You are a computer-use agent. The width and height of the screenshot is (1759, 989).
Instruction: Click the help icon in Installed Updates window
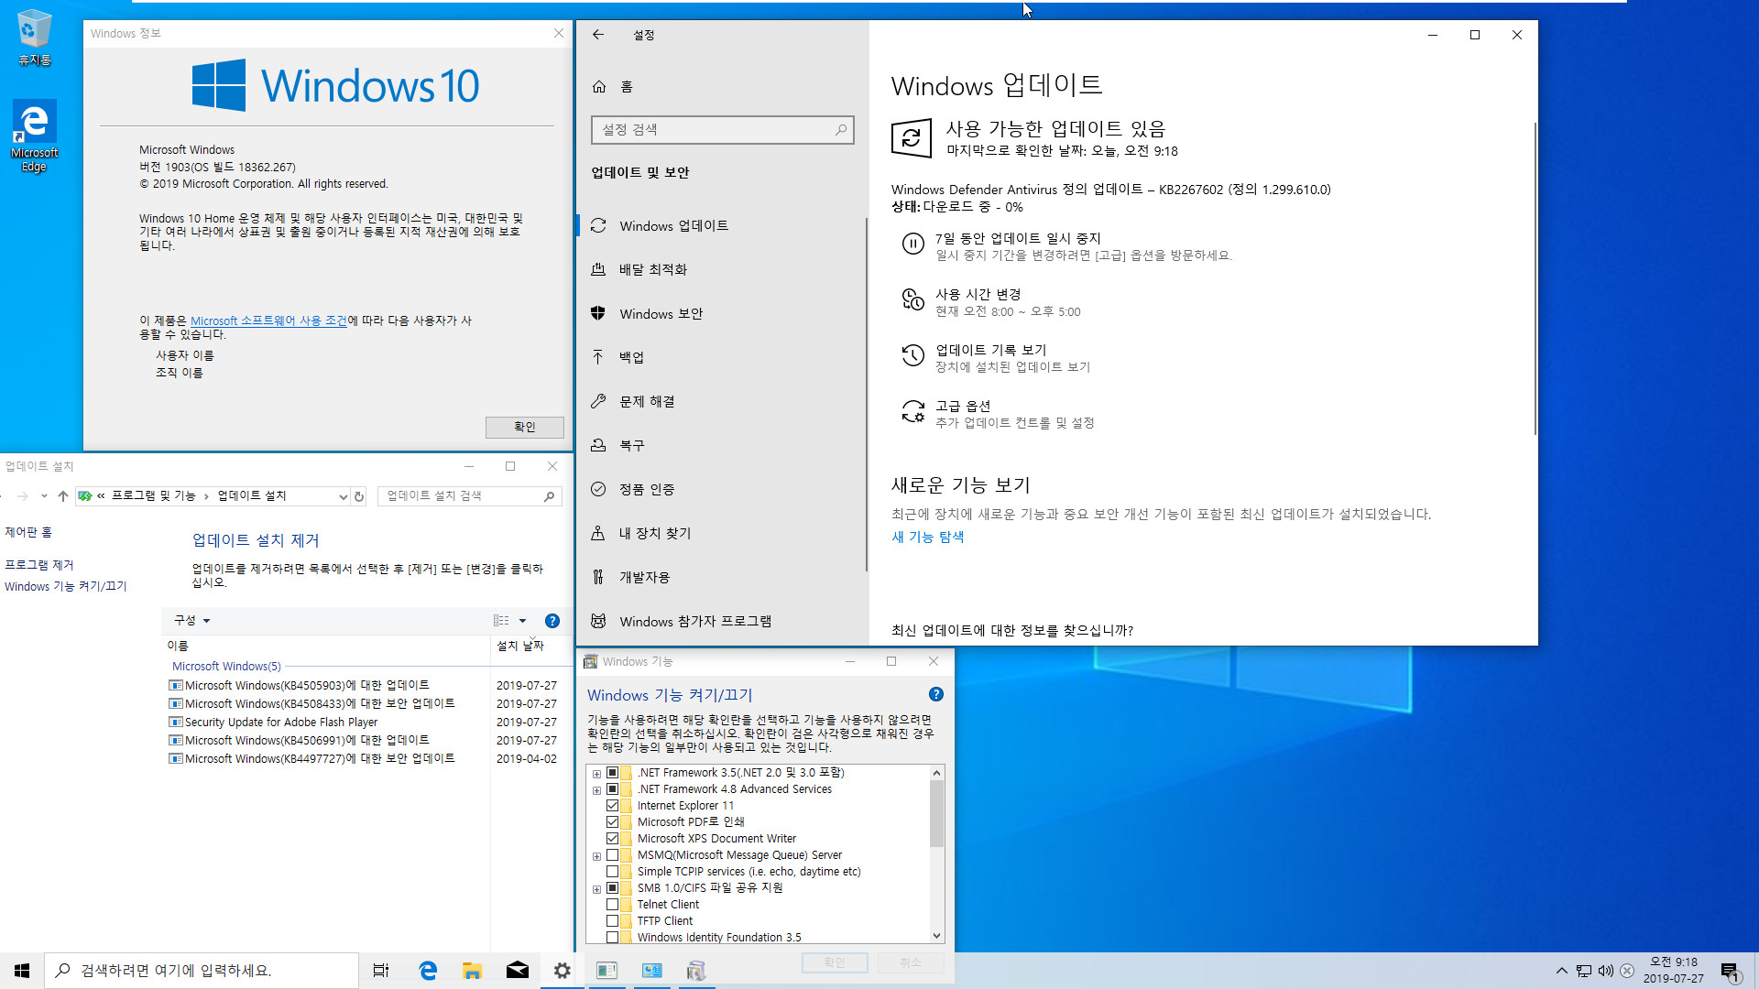pos(552,621)
